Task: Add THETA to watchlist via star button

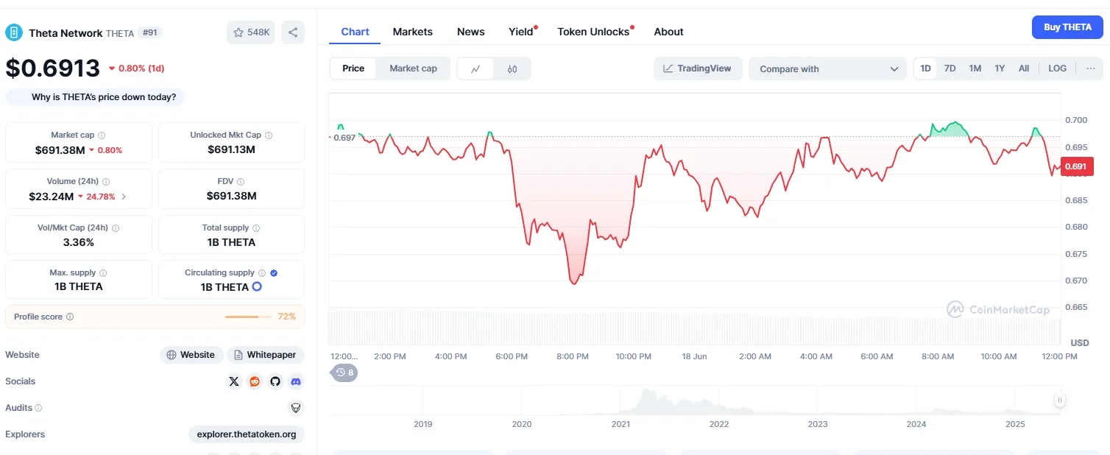Action: click(x=251, y=32)
